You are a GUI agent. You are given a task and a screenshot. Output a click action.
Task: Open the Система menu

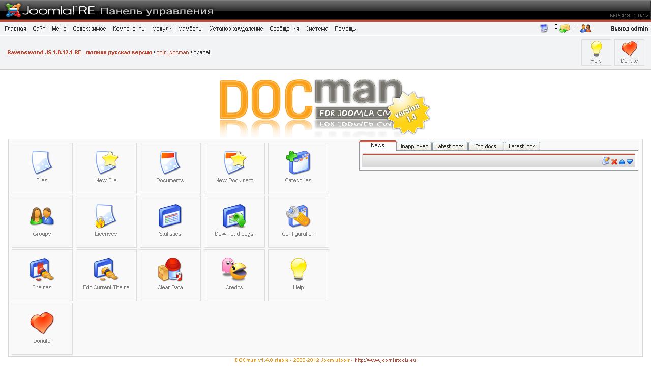point(317,29)
